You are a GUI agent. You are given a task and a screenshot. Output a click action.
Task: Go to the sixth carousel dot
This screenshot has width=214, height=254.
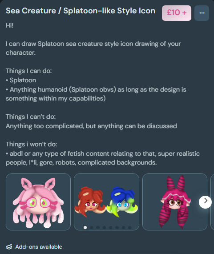coord(117,227)
